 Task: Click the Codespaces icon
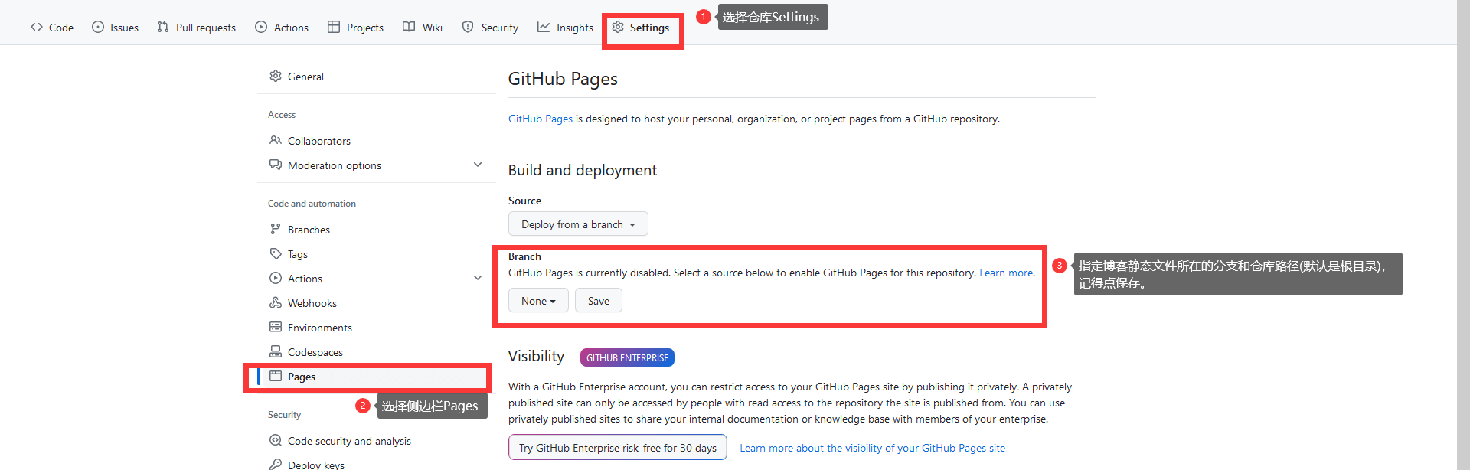pyautogui.click(x=276, y=351)
